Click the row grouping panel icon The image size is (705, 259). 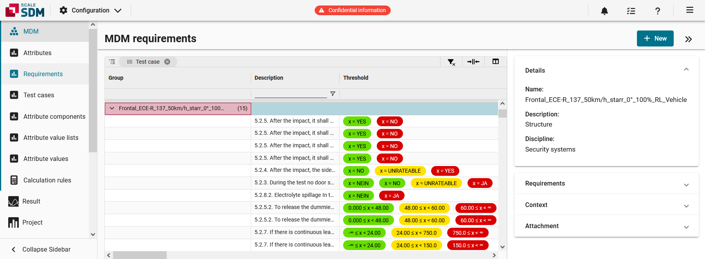point(112,62)
